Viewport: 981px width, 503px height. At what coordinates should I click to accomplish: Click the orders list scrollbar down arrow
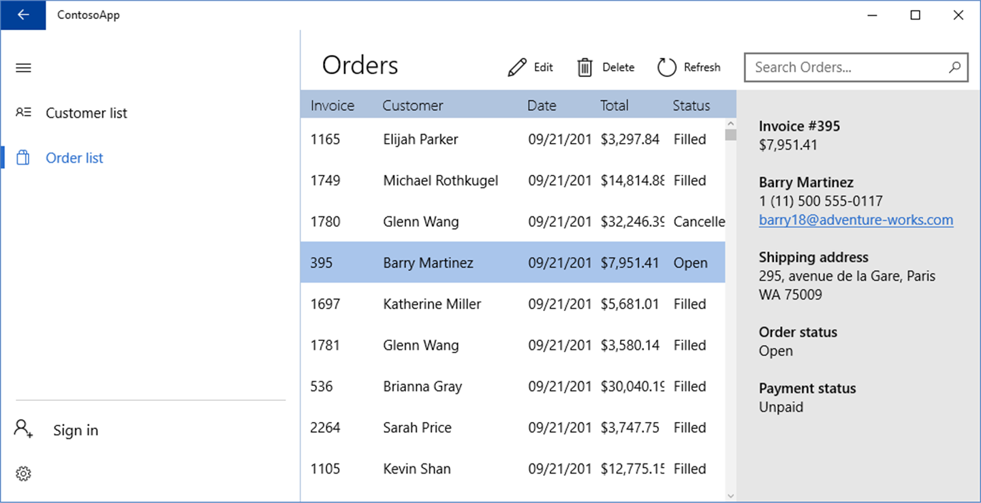(x=731, y=496)
